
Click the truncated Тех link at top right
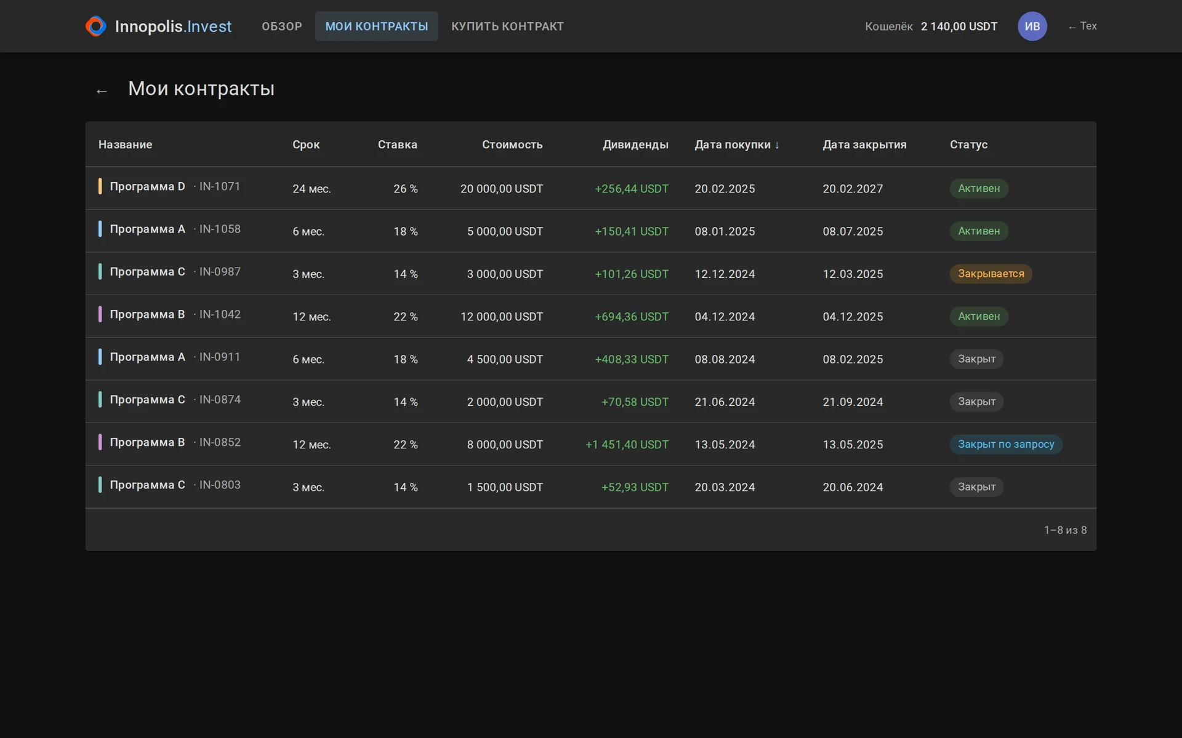[x=1083, y=26]
